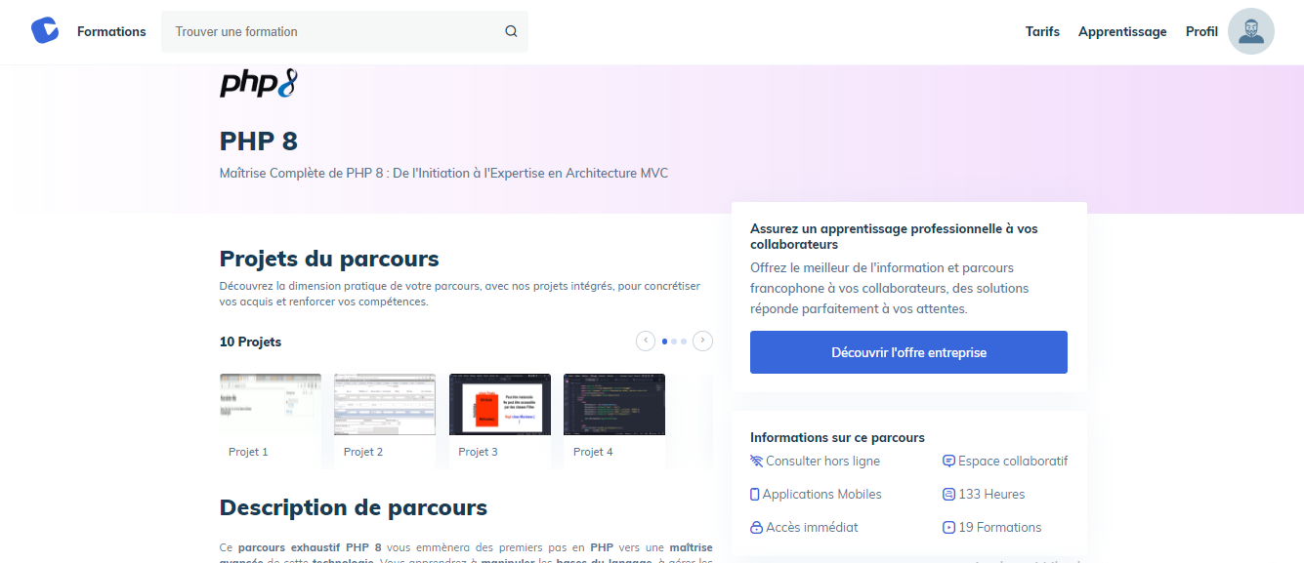Open the Formations menu
The image size is (1304, 563).
tap(111, 31)
